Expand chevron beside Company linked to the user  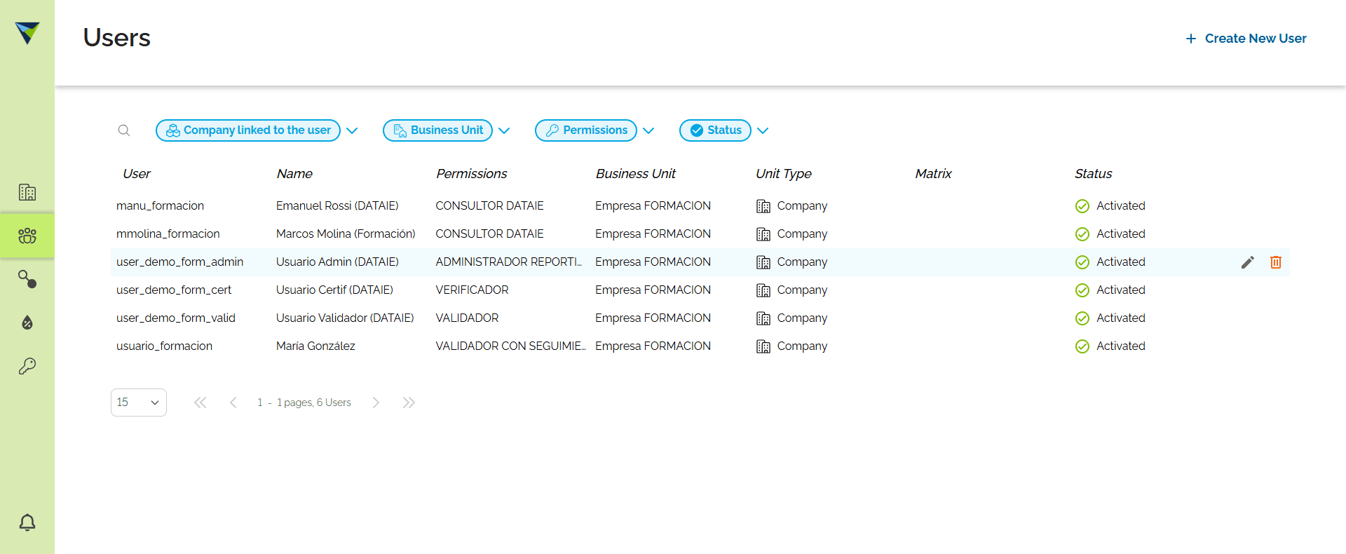(x=352, y=130)
